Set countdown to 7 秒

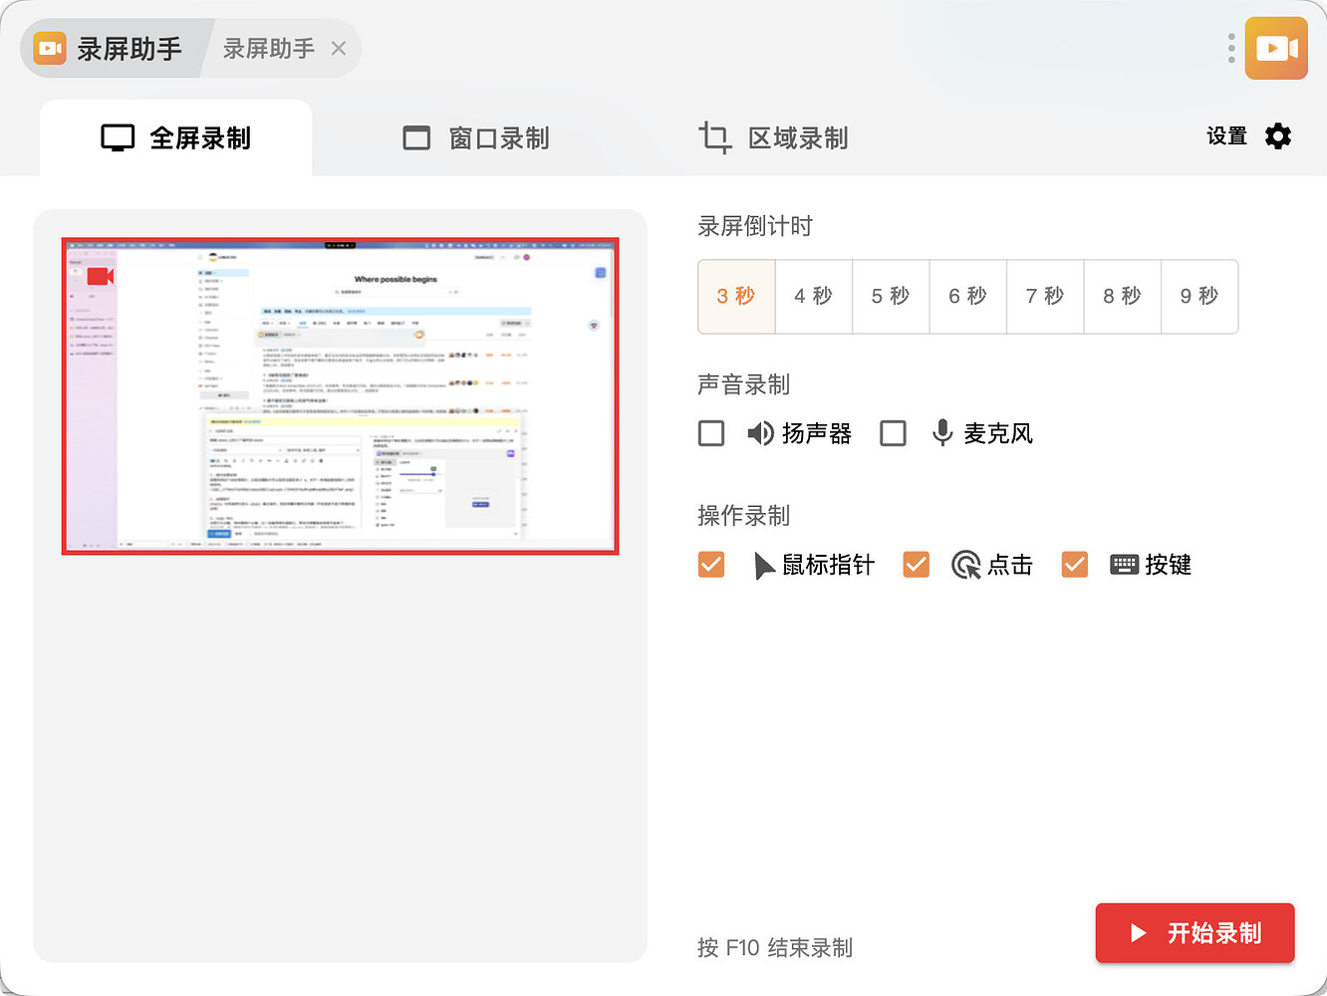[1045, 296]
